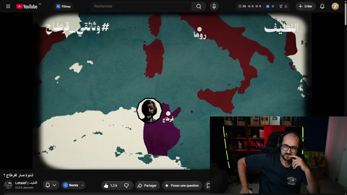Click the 62,8 k abonnés subscriber count
The width and height of the screenshot is (347, 195).
24,188
